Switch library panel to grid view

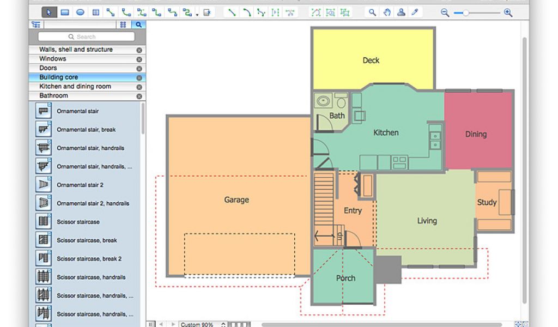[x=124, y=25]
